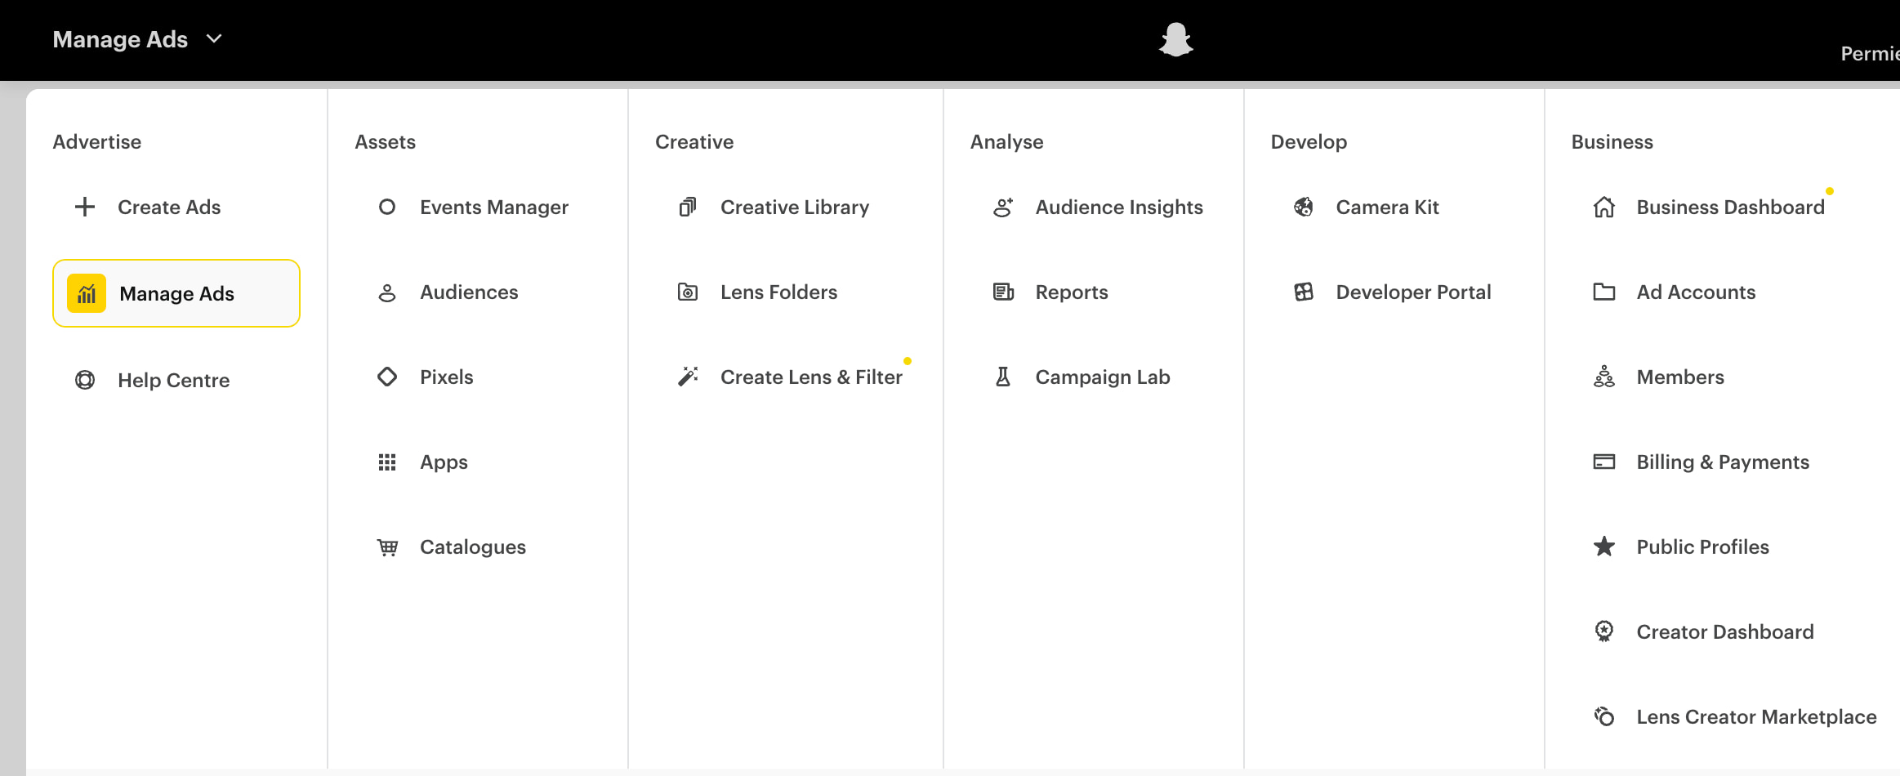Open the Help Centre

tap(172, 380)
